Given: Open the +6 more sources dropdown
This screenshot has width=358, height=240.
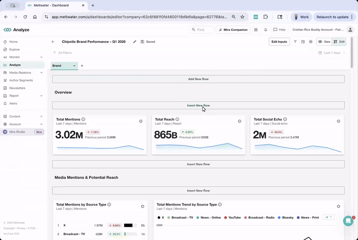Looking at the screenshot, I should pyautogui.click(x=328, y=218).
